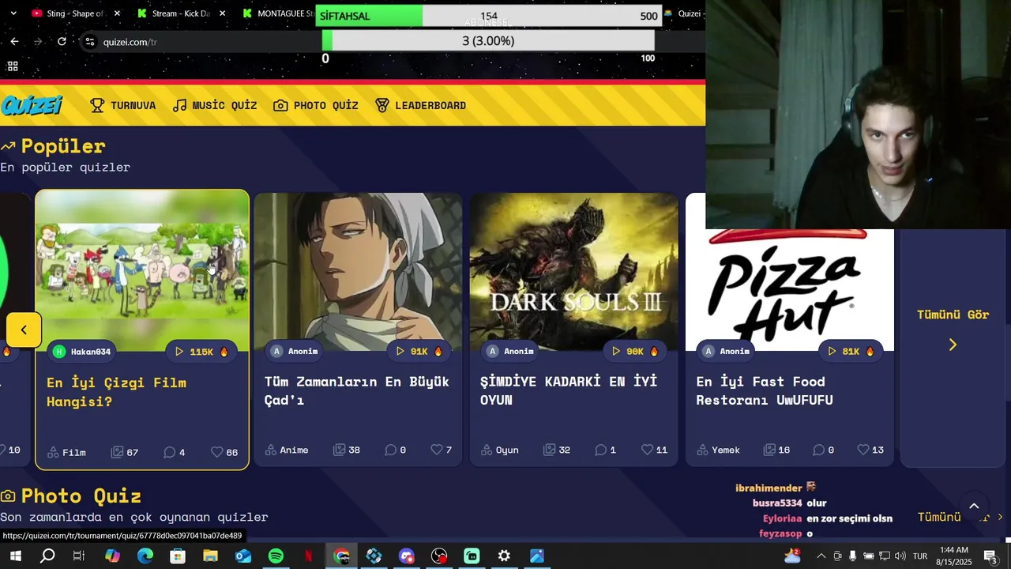Click the Yemek category tag
This screenshot has width=1011, height=569.
tap(718, 450)
